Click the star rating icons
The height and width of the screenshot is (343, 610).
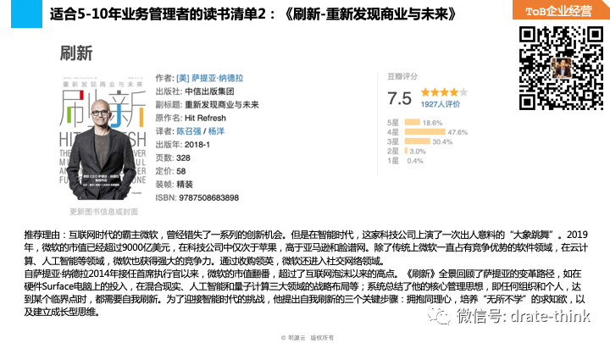tap(444, 92)
